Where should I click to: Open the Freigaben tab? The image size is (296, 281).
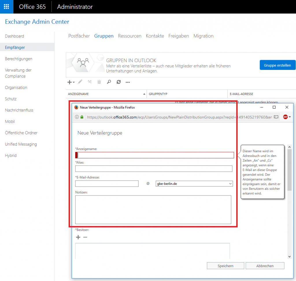pos(179,36)
